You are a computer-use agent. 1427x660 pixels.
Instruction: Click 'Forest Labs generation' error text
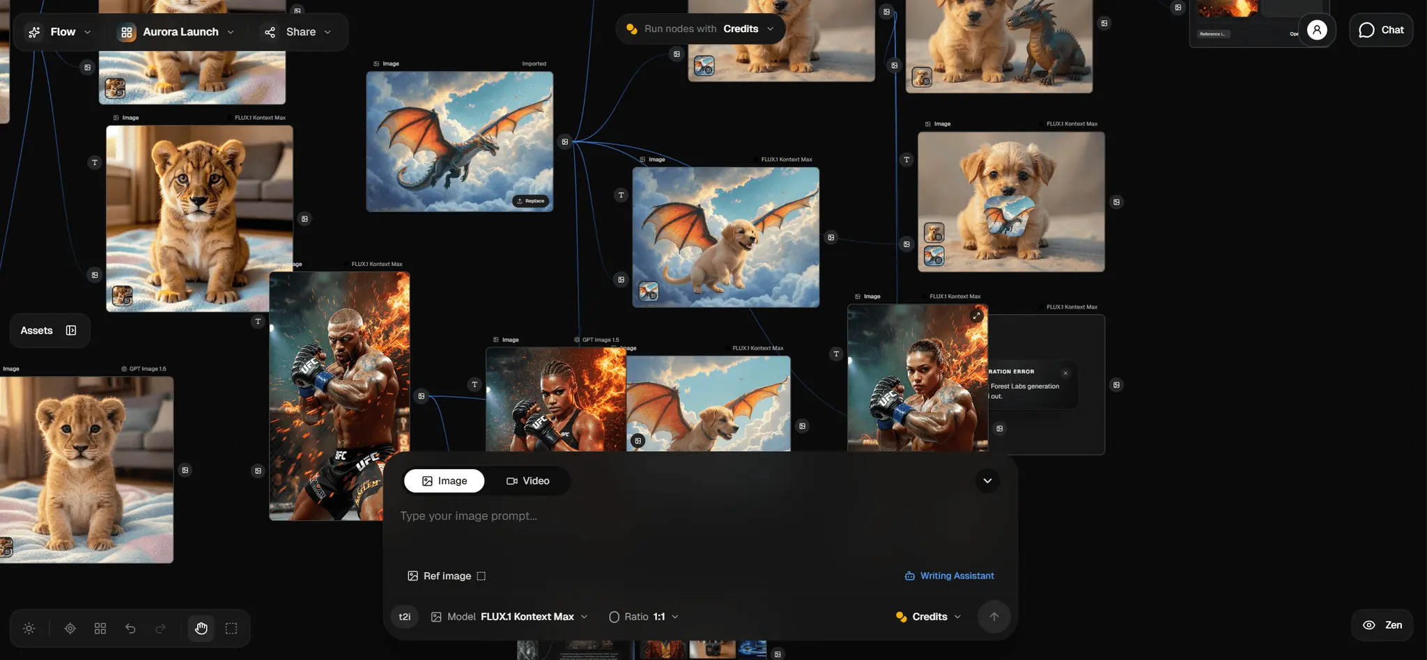click(x=1024, y=386)
